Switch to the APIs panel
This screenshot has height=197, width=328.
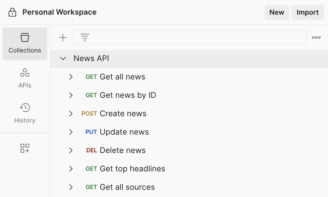coord(25,78)
